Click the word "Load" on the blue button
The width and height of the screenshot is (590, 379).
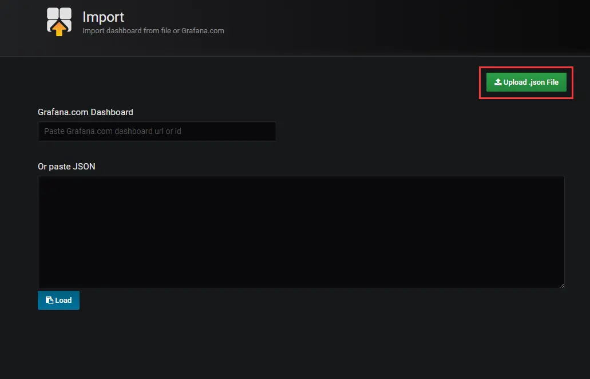(x=63, y=301)
